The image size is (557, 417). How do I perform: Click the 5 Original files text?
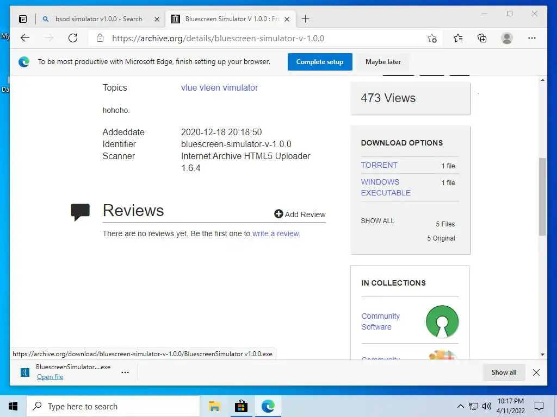441,238
